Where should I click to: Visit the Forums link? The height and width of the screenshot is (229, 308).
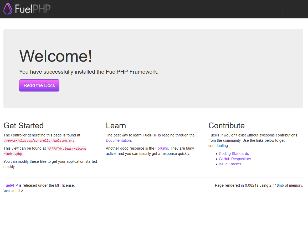click(161, 148)
